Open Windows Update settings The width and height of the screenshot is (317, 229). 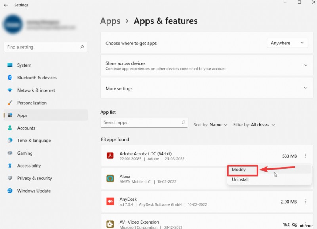(46, 191)
